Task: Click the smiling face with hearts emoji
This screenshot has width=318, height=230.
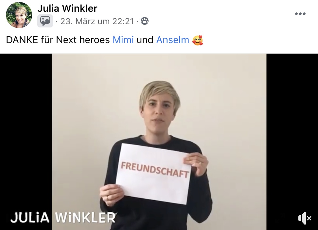Action: pyautogui.click(x=198, y=40)
